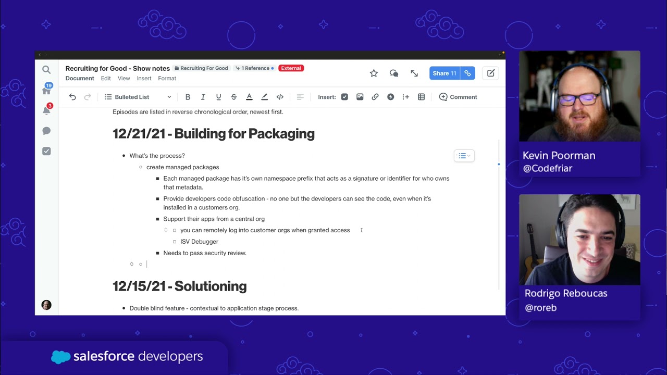The image size is (667, 375).
Task: Open the document outline dropdown
Action: click(464, 156)
